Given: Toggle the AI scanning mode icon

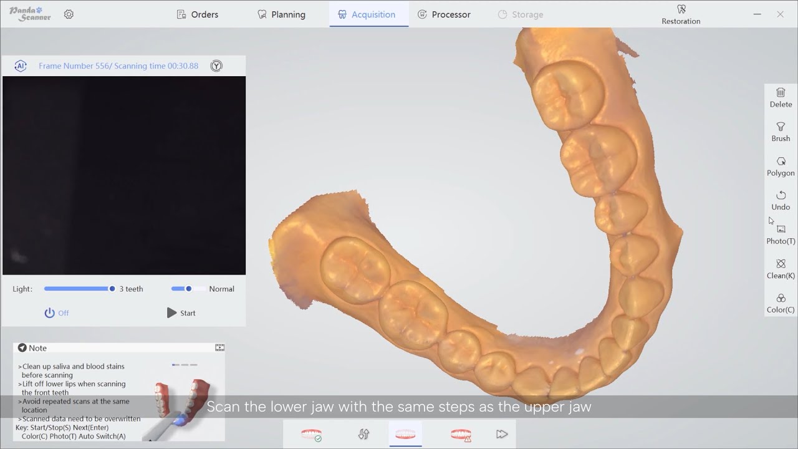Looking at the screenshot, I should tap(21, 66).
